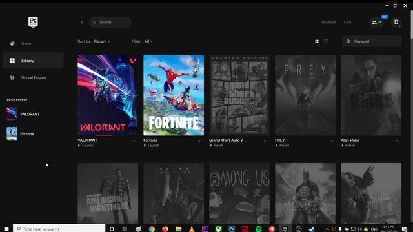Open Grand Theft Auto V ellipsis menu
The image size is (413, 232).
pos(265,141)
